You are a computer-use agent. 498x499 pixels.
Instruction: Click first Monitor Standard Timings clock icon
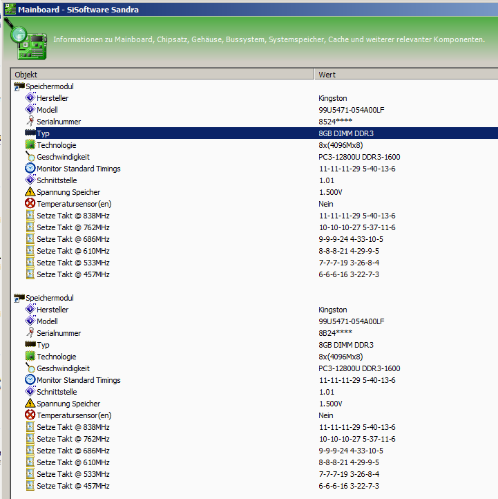(x=30, y=168)
